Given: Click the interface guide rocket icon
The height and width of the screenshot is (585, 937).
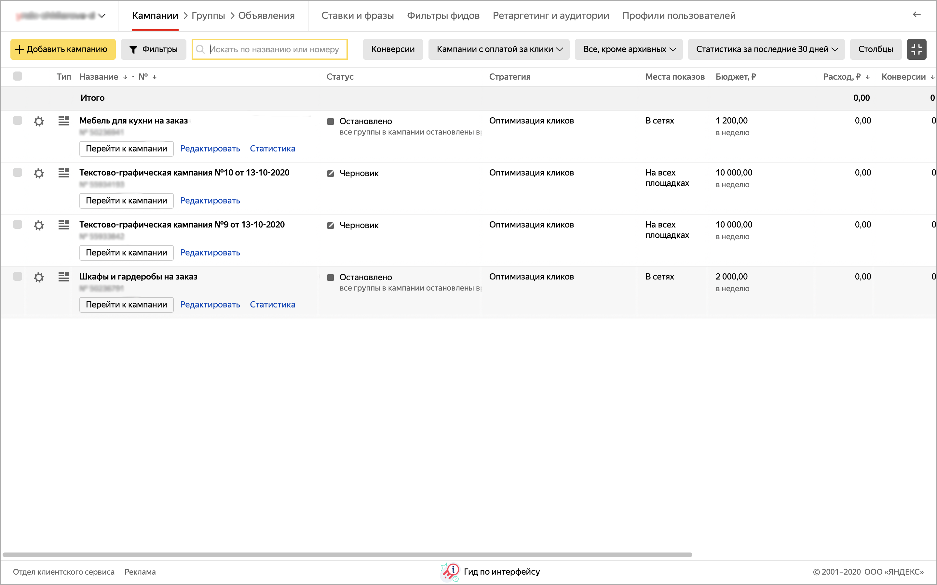Looking at the screenshot, I should (x=450, y=571).
